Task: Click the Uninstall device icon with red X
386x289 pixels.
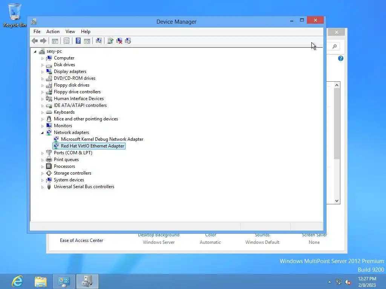Action: pos(119,41)
